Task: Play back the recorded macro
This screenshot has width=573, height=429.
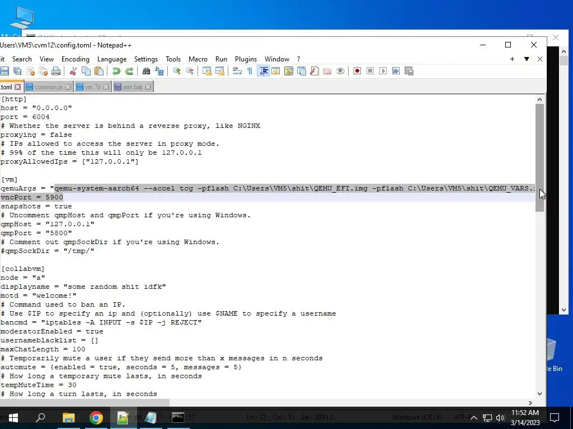Action: click(x=383, y=71)
